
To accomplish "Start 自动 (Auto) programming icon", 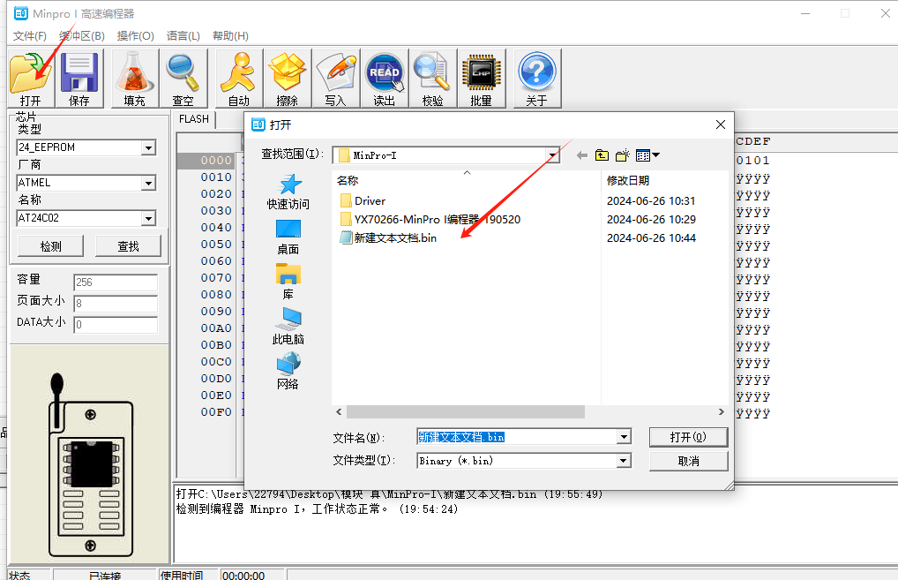I will point(239,78).
